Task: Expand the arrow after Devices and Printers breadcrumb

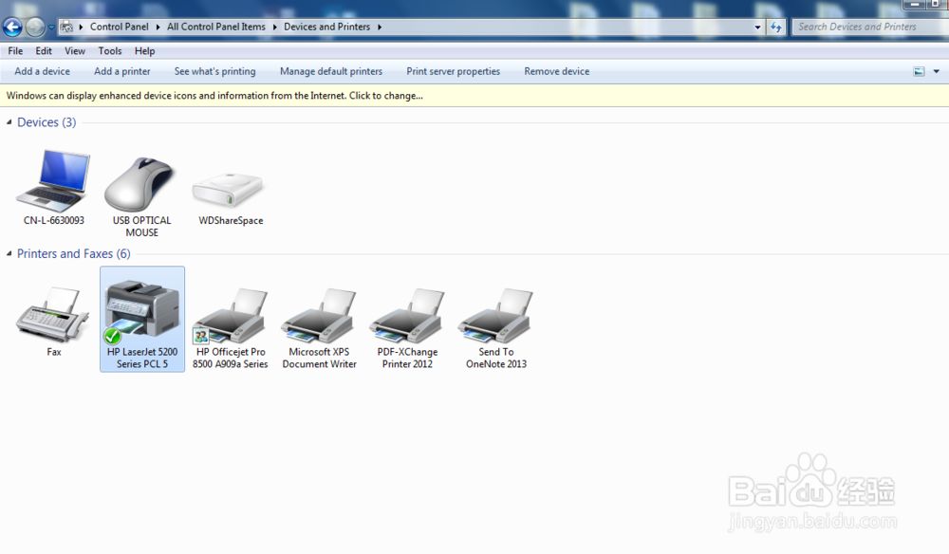Action: pos(380,28)
